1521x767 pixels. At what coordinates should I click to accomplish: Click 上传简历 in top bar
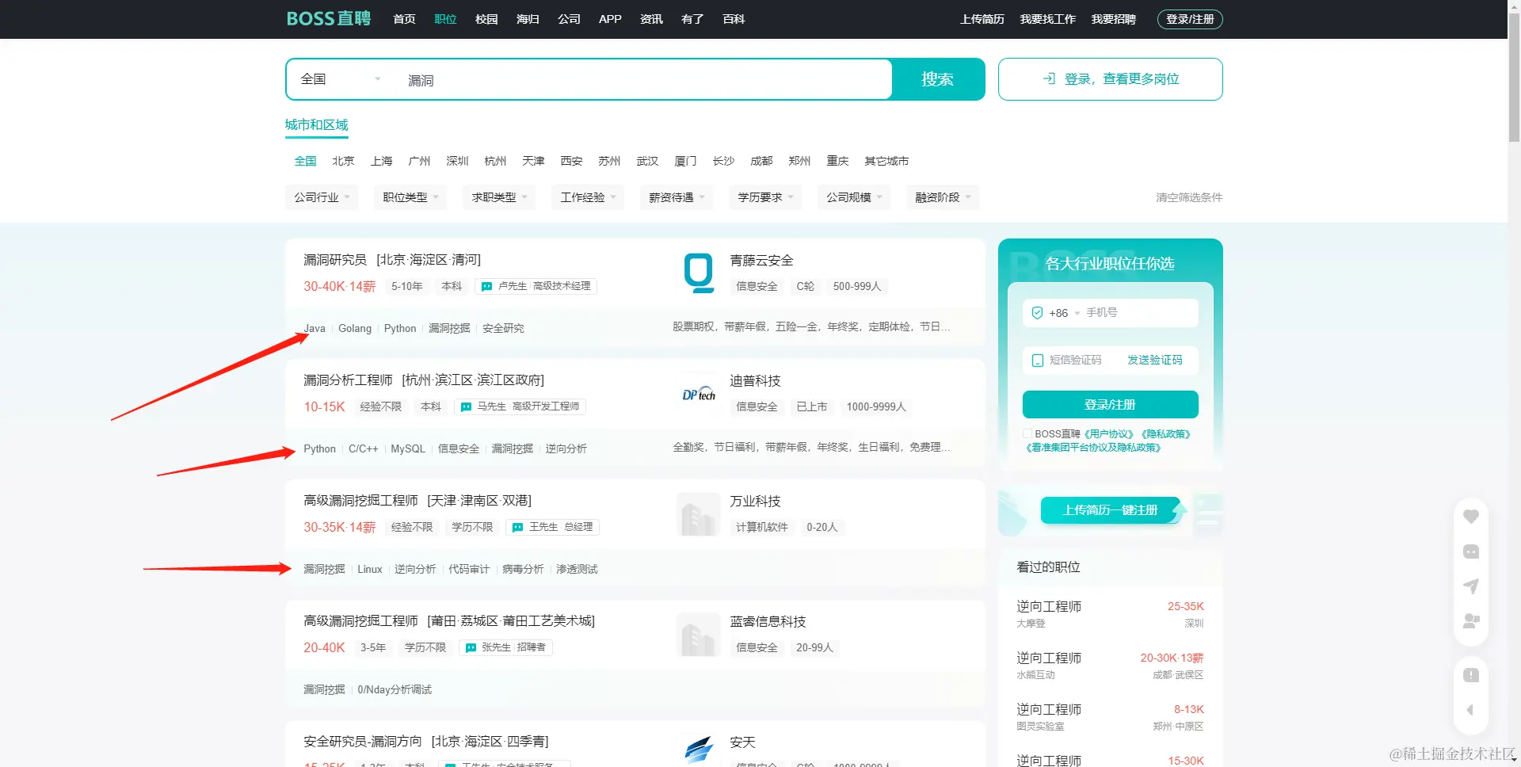(982, 19)
